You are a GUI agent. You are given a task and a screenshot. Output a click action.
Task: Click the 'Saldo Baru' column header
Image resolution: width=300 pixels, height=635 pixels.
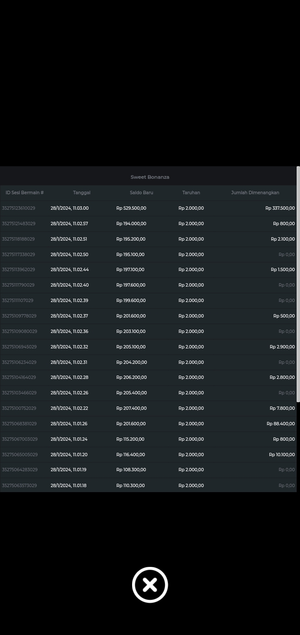pyautogui.click(x=141, y=193)
